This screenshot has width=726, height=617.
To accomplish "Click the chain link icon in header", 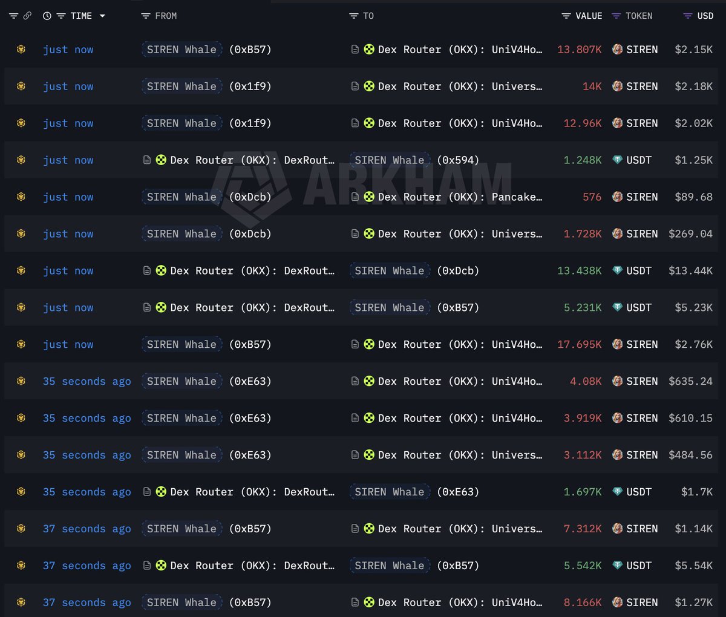I will 27,16.
